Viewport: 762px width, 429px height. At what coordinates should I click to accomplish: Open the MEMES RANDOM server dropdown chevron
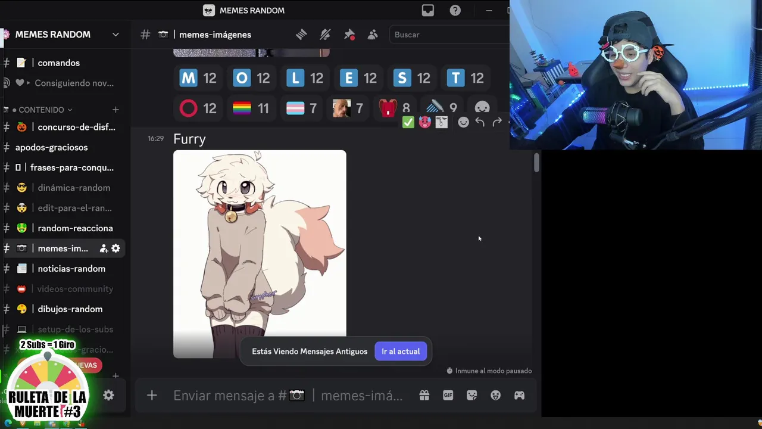point(115,35)
